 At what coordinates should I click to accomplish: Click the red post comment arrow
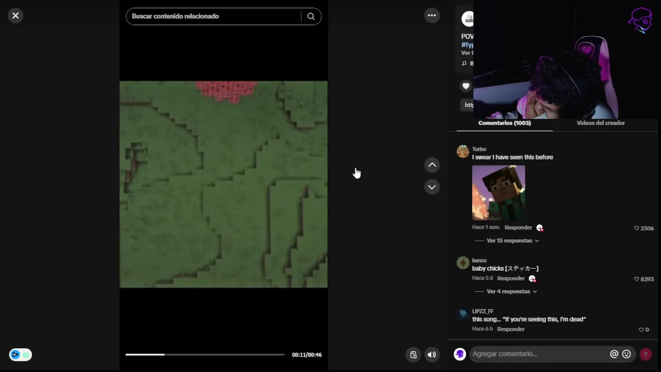646,354
